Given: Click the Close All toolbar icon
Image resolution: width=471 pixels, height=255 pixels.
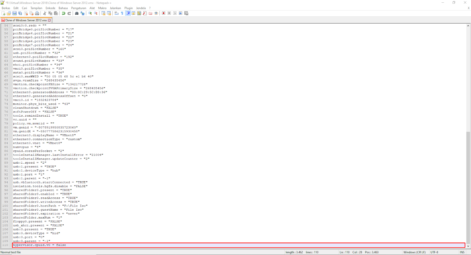Looking at the screenshot, I should (31, 13).
